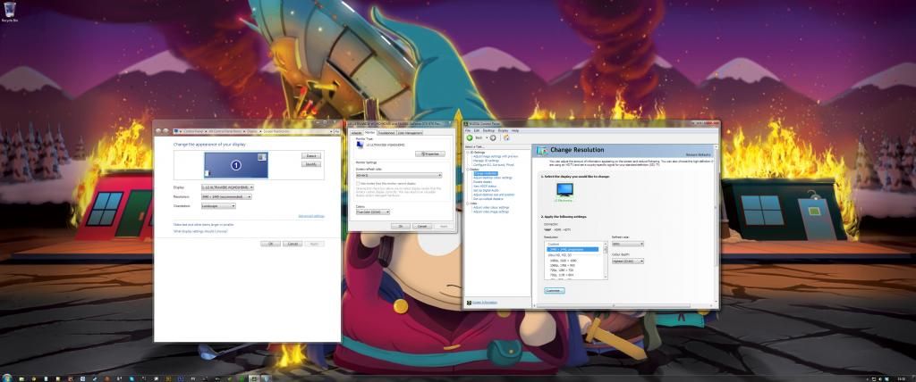The image size is (916, 382).
Task: Click Cancel in Screen Resolution window
Action: (x=293, y=244)
